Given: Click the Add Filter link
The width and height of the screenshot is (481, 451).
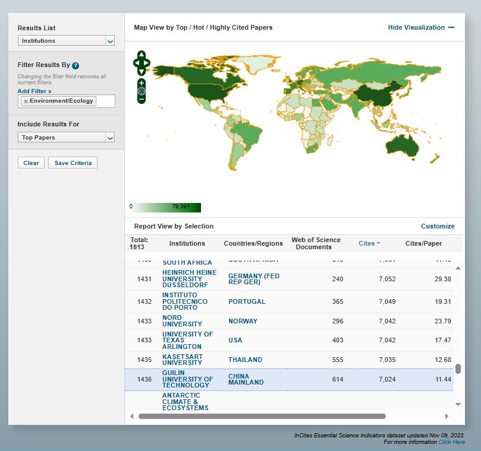Looking at the screenshot, I should coord(34,91).
